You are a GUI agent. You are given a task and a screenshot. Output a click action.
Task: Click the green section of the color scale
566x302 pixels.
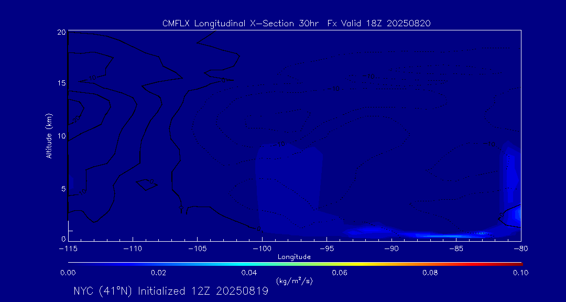pyautogui.click(x=295, y=264)
